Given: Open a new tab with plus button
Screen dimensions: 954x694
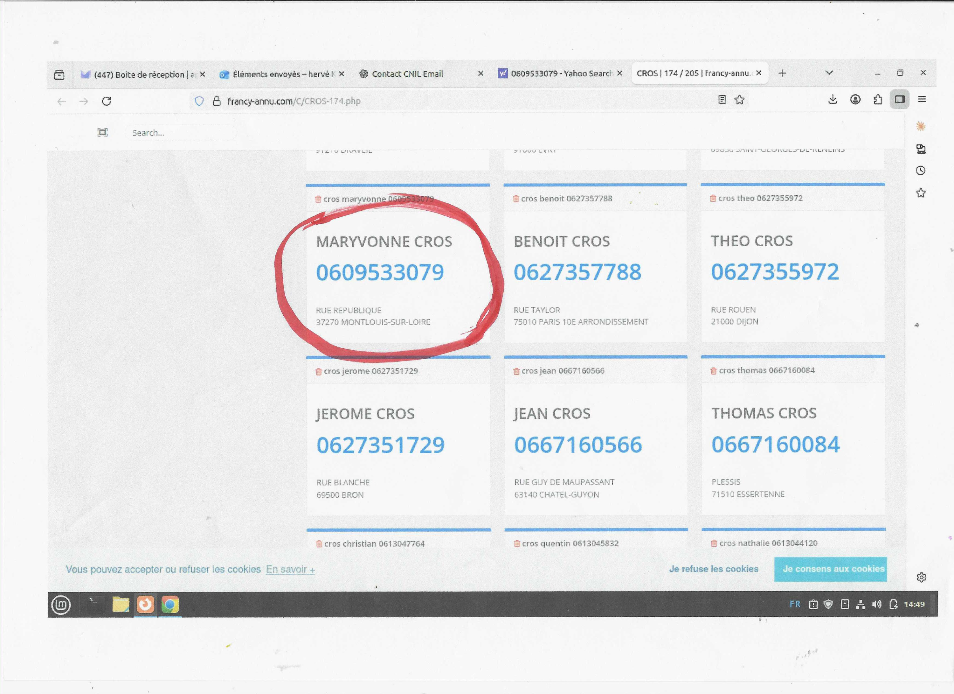Looking at the screenshot, I should (782, 73).
